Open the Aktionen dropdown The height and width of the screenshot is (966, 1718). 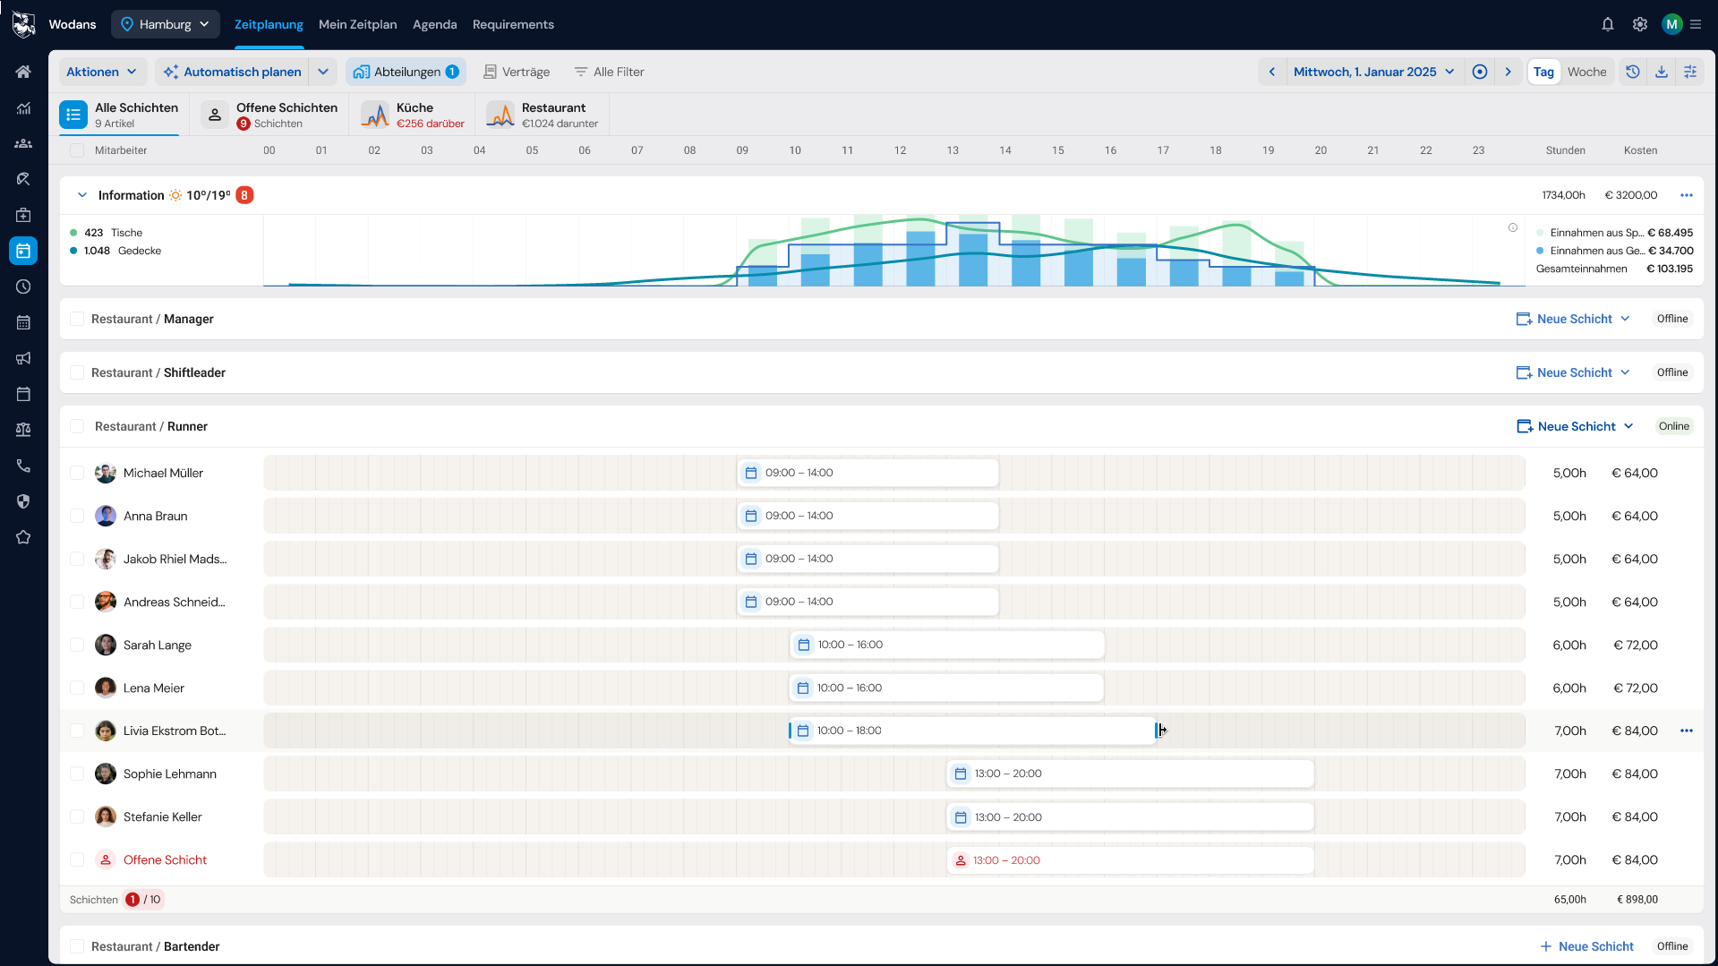coord(101,72)
